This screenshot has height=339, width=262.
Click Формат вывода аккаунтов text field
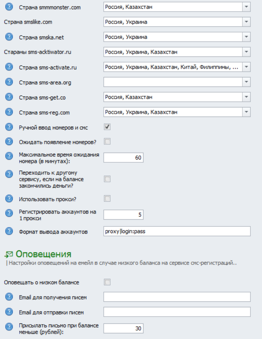[x=177, y=232]
